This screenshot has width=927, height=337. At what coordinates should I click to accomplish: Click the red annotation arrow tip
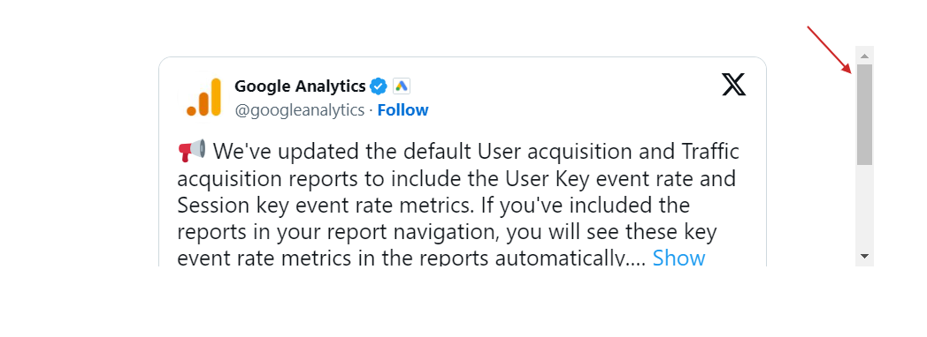pyautogui.click(x=849, y=71)
